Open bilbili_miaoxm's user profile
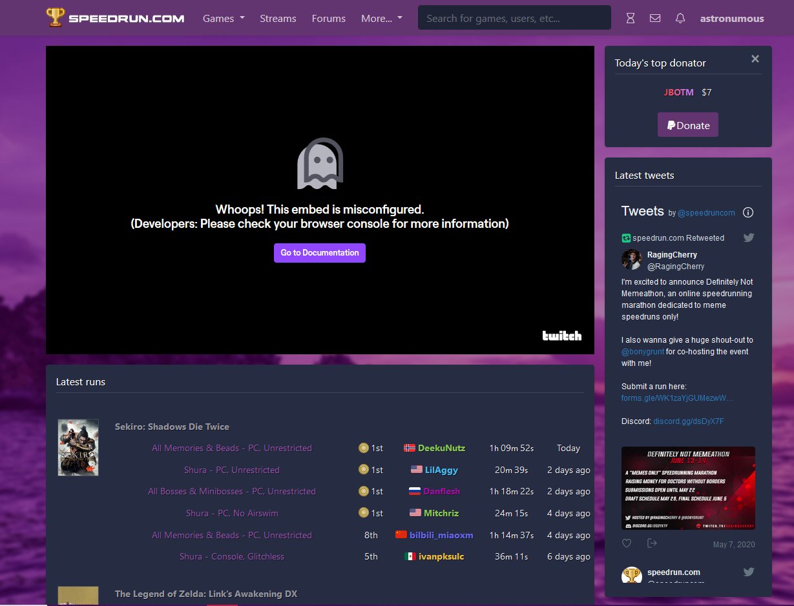This screenshot has width=794, height=606. 441,535
